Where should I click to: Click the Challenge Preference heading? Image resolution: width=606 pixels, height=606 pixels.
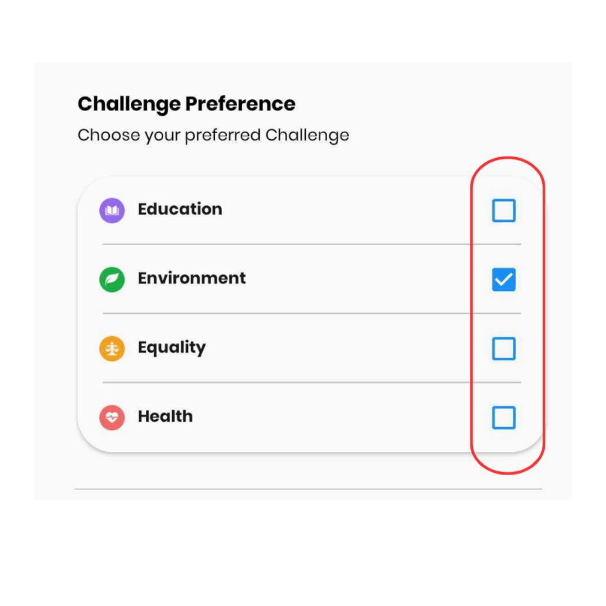tap(186, 104)
